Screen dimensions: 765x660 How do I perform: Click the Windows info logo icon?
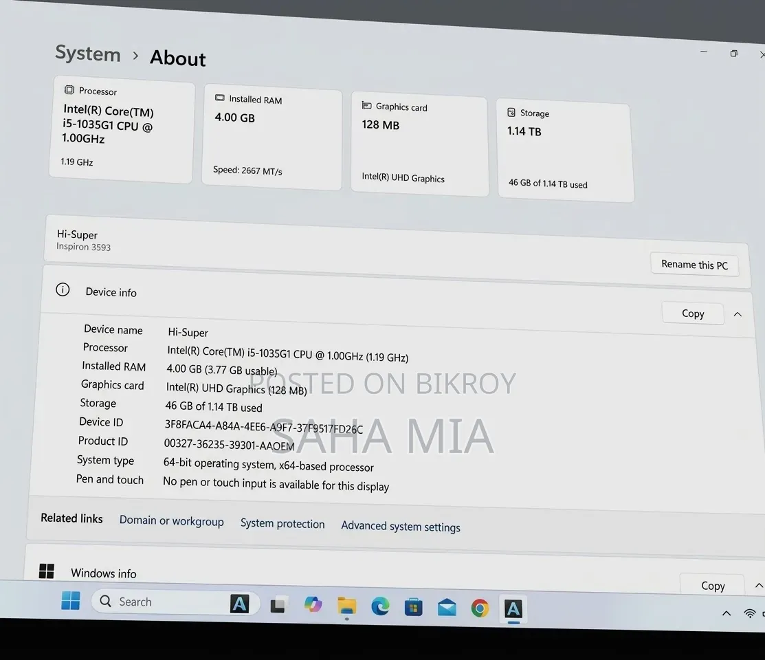(46, 571)
